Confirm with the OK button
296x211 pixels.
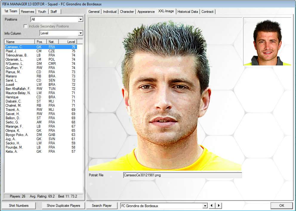tap(282, 206)
